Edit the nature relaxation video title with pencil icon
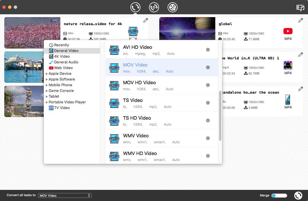Viewport: 308px width, 201px height. [145, 20]
